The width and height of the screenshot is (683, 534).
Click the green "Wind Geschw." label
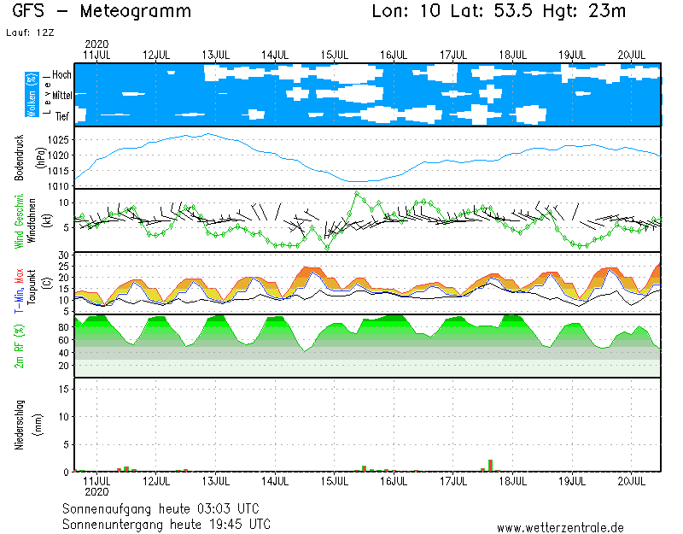pos(19,221)
